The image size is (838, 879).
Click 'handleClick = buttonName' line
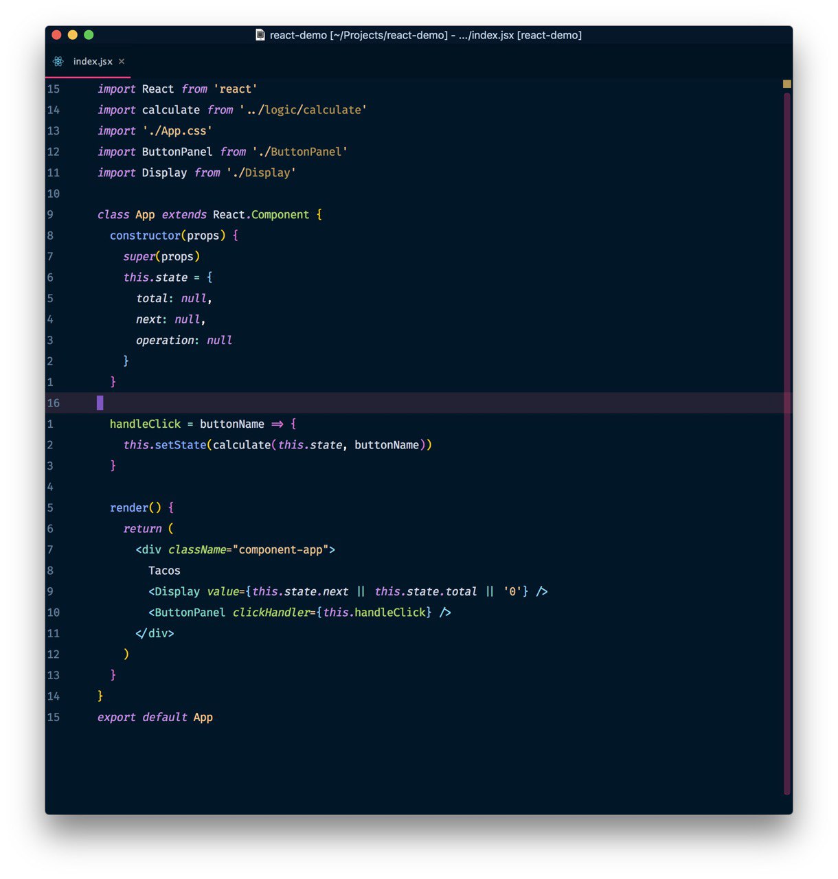203,424
